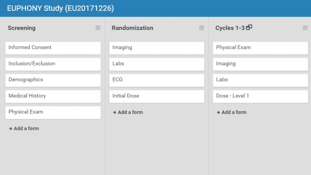This screenshot has height=175, width=311.
Task: Open the Dose - Level 1 card
Action: point(260,96)
